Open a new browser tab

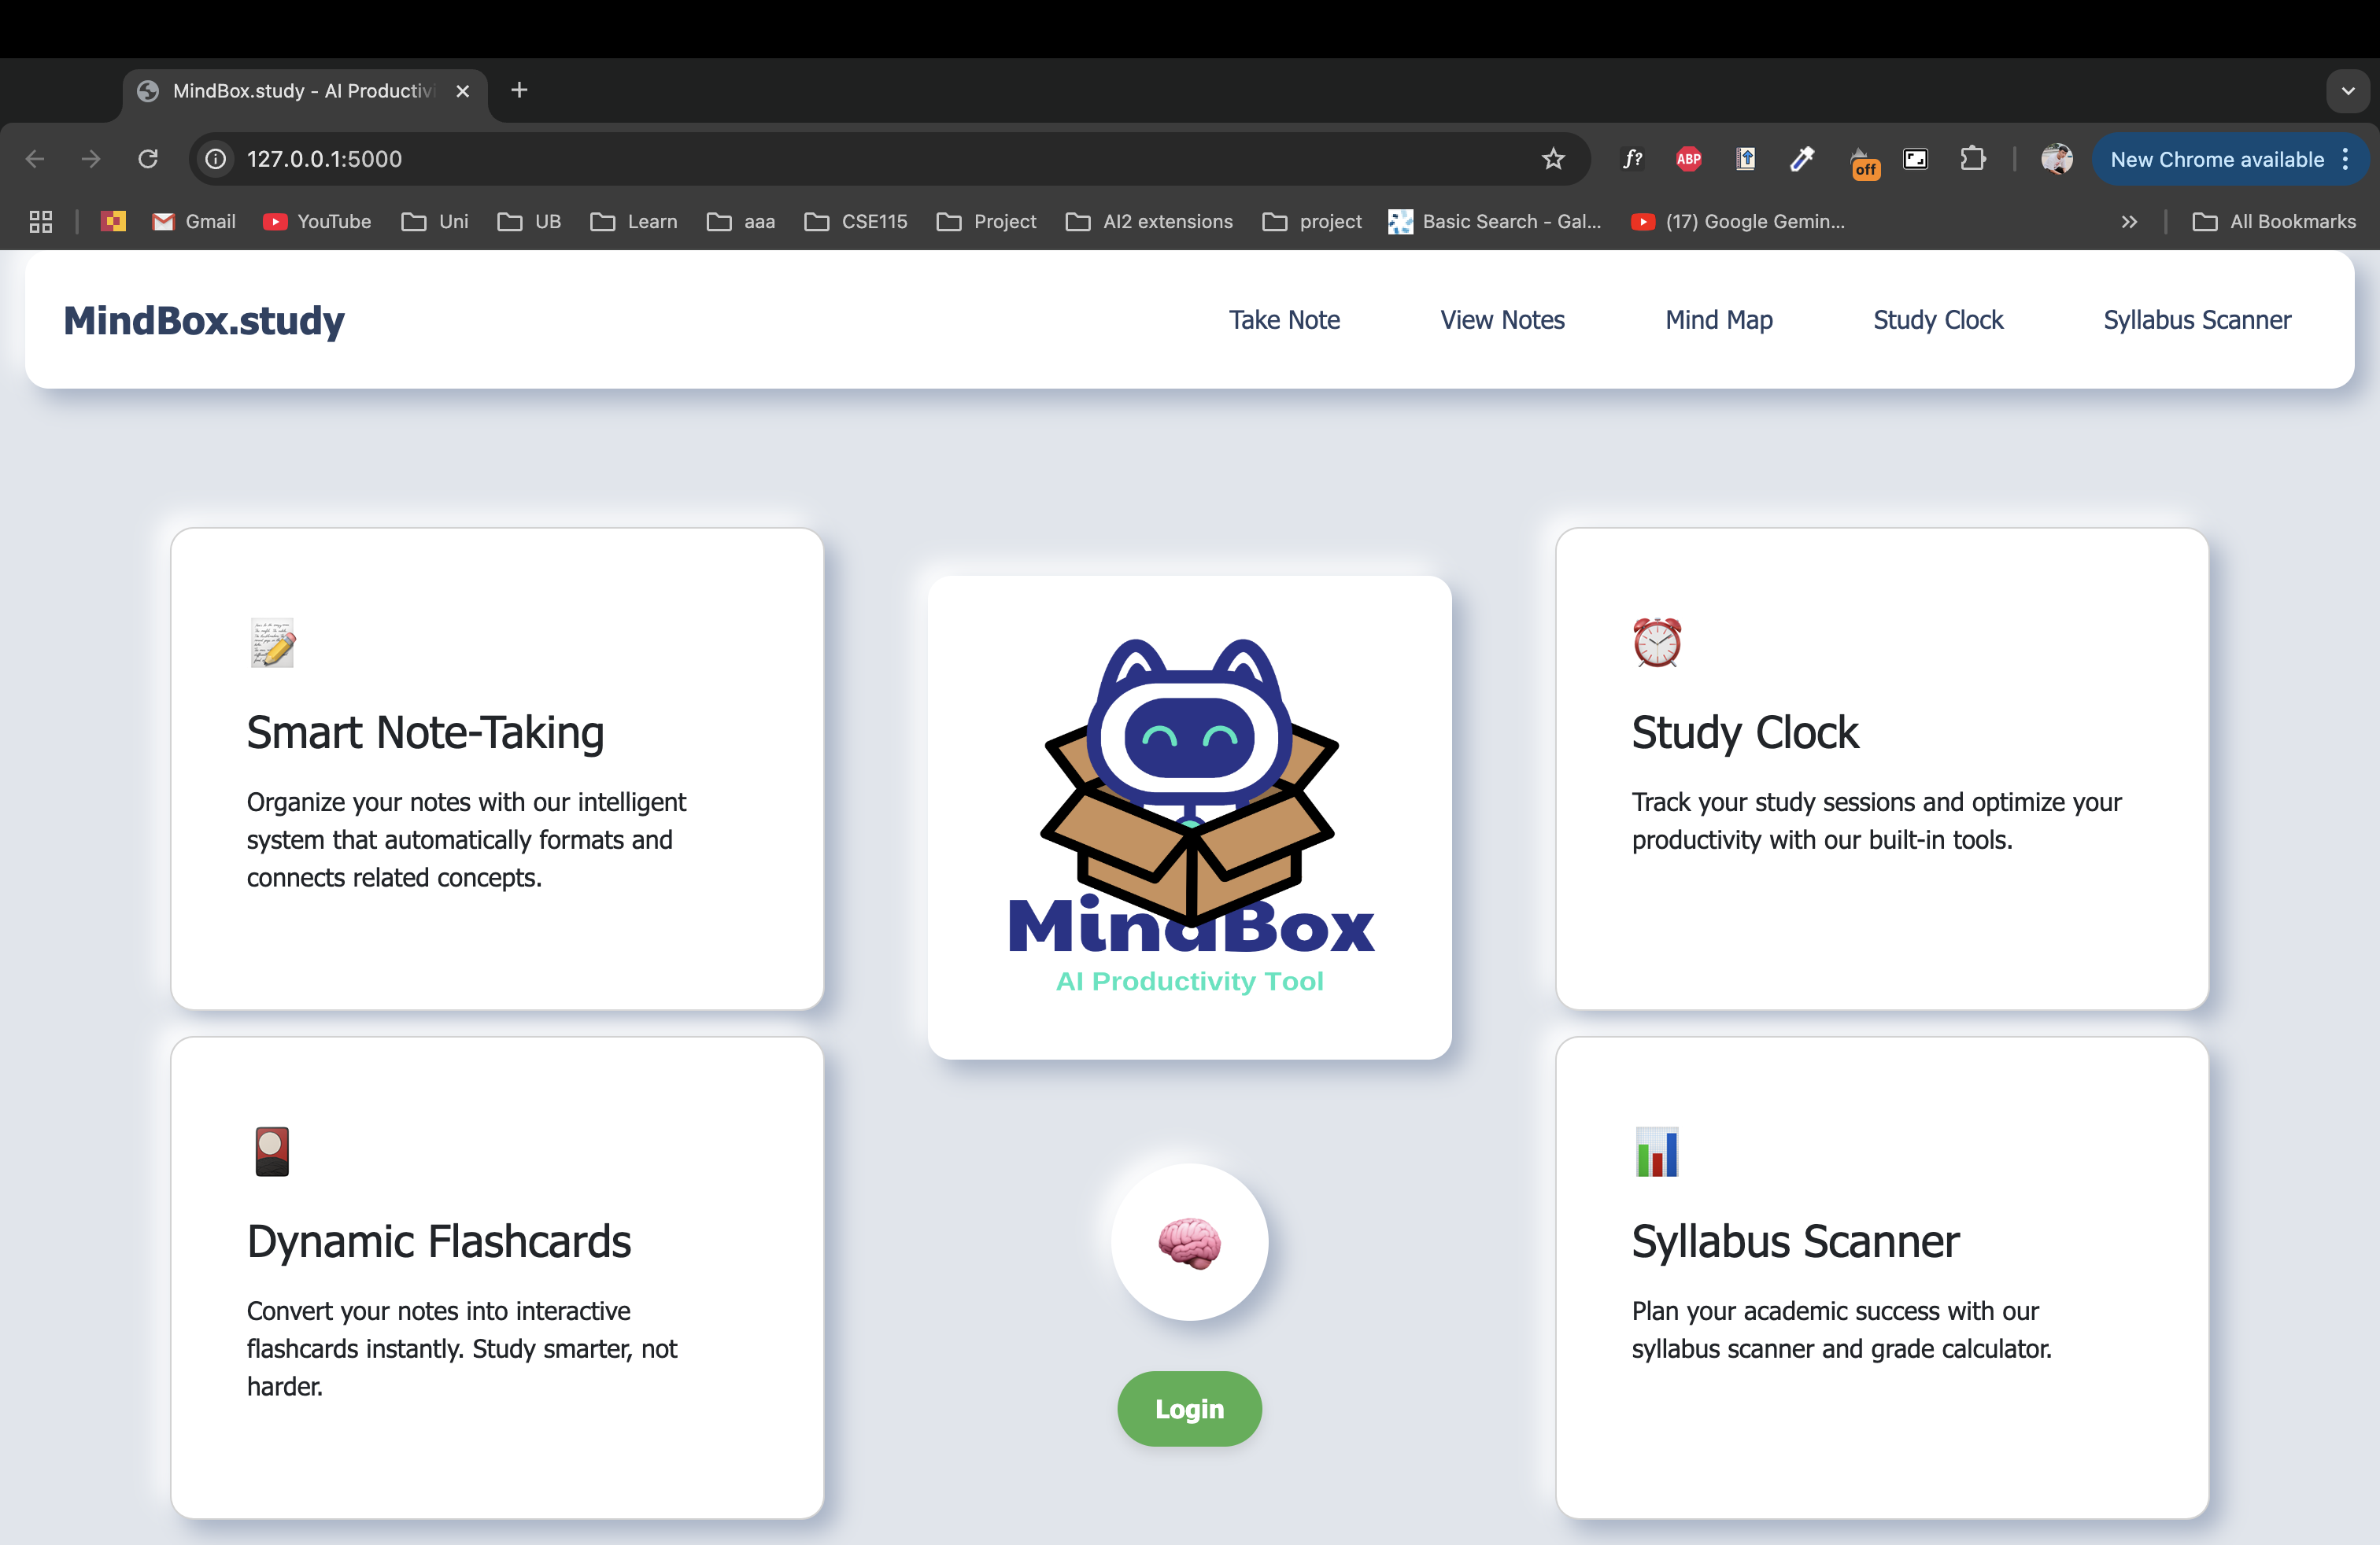click(x=519, y=91)
